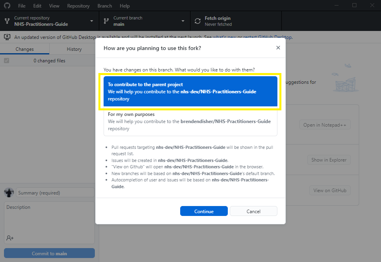Viewport: 381px width, 262px height.
Task: Open the Branch menu
Action: point(105,6)
